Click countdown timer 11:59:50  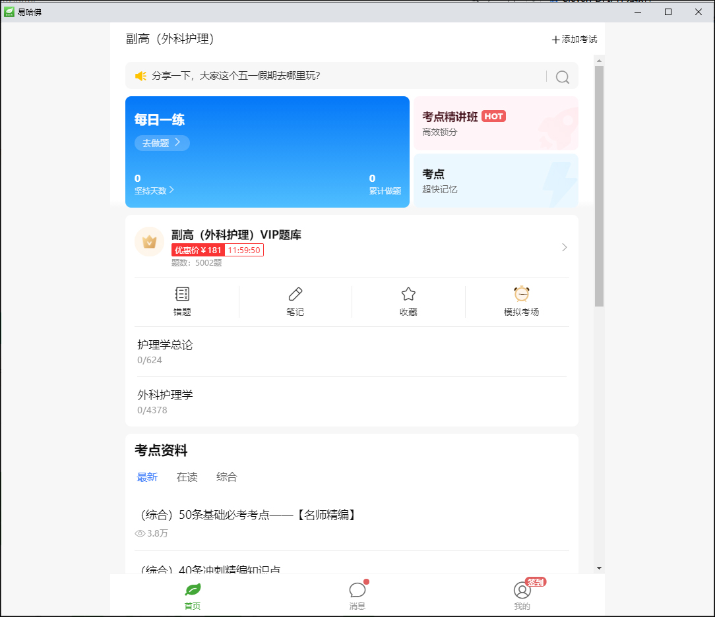pos(244,250)
